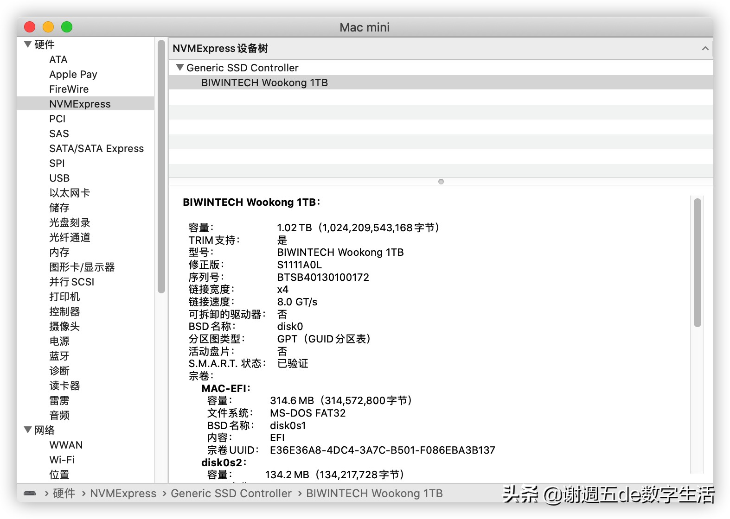The width and height of the screenshot is (730, 519).
Task: Zoom the window with the green button
Action: pyautogui.click(x=67, y=27)
